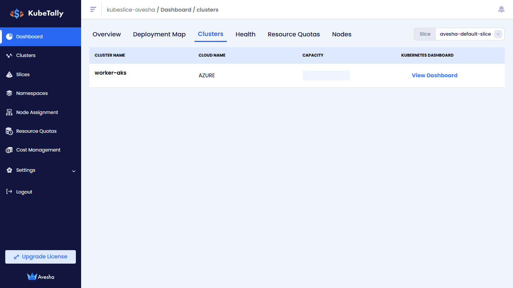Open notifications bell icon

click(501, 9)
